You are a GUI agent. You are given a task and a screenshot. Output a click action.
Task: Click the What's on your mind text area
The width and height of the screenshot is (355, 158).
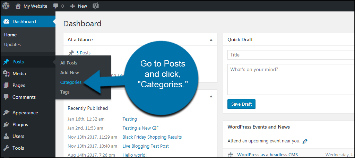(291, 79)
